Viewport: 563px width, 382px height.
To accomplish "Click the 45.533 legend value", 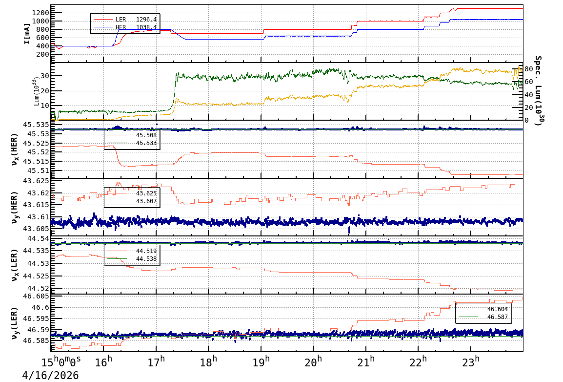I will click(x=146, y=143).
